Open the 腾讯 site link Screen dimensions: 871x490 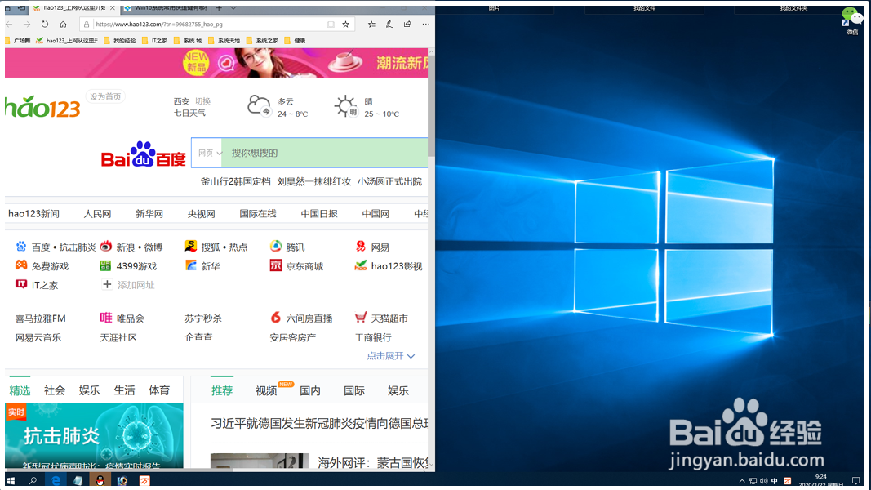(x=287, y=247)
